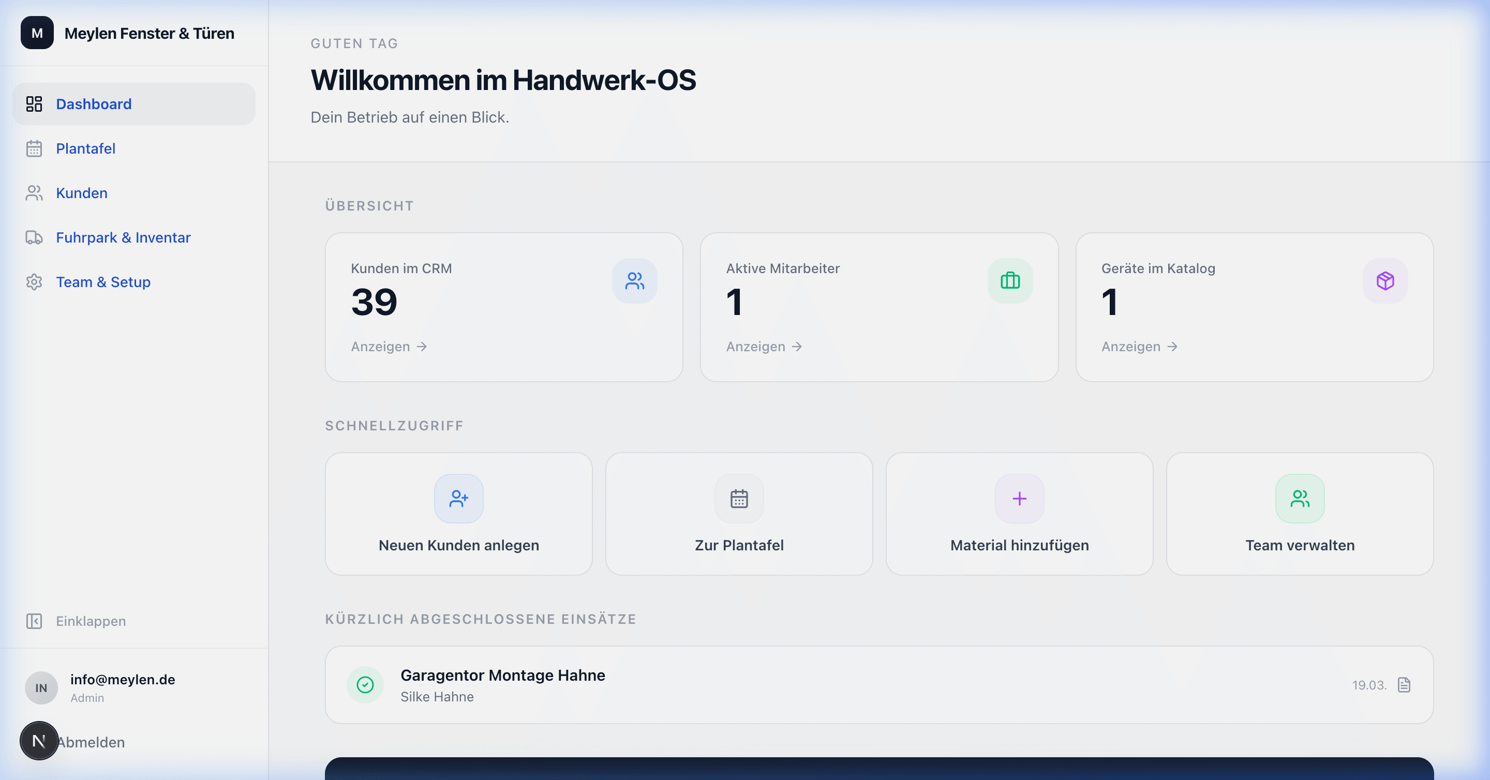Select the Zur Plantafel quick access card

[739, 514]
